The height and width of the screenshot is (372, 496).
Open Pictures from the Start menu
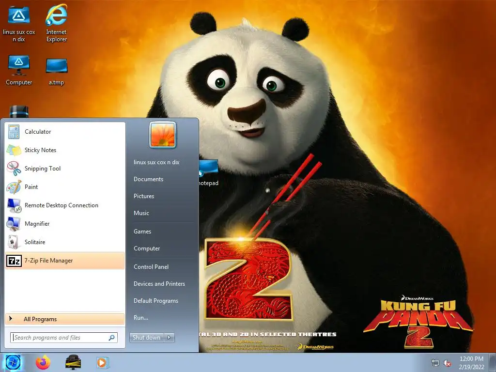click(x=143, y=196)
